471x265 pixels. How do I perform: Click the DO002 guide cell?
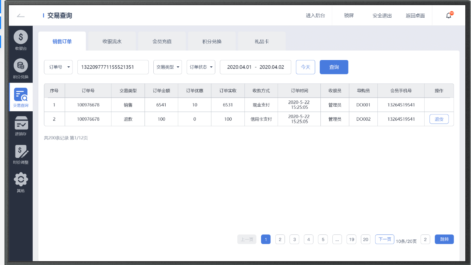click(363, 119)
